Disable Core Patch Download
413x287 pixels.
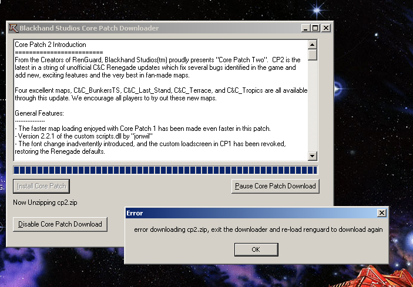60,224
